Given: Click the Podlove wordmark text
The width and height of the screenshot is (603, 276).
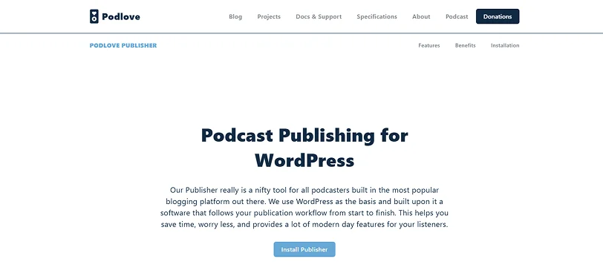Looking at the screenshot, I should pyautogui.click(x=121, y=16).
